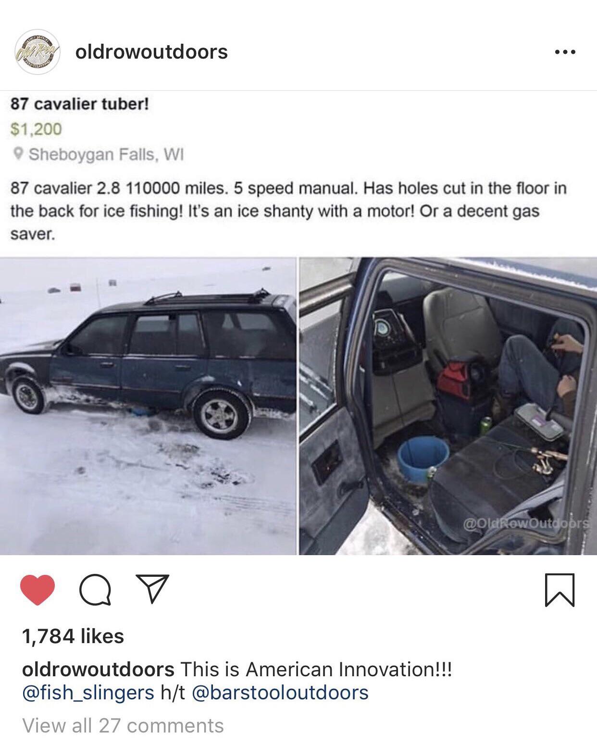The width and height of the screenshot is (597, 745).
Task: Tap the Sheboygan Falls, WI location text
Action: point(106,155)
